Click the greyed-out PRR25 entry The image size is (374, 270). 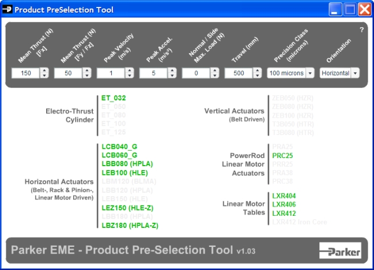[282, 164]
